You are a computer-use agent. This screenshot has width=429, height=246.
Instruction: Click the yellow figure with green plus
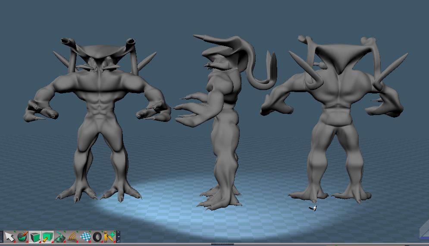click(x=110, y=237)
